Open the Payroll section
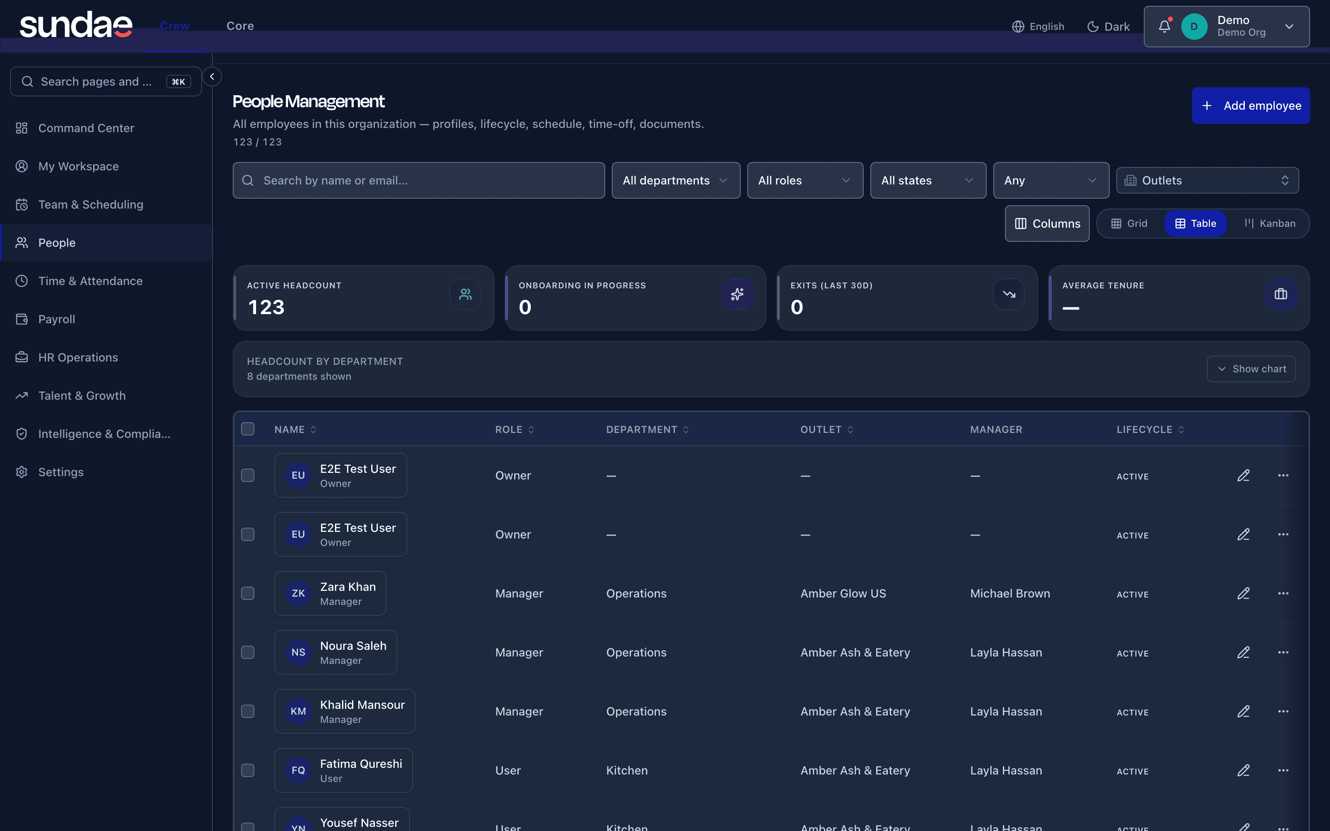Image resolution: width=1330 pixels, height=831 pixels. [x=106, y=320]
